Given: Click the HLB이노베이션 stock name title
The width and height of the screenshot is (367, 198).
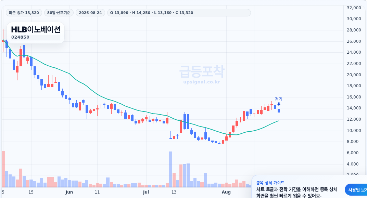Looking at the screenshot, I should [x=36, y=29].
